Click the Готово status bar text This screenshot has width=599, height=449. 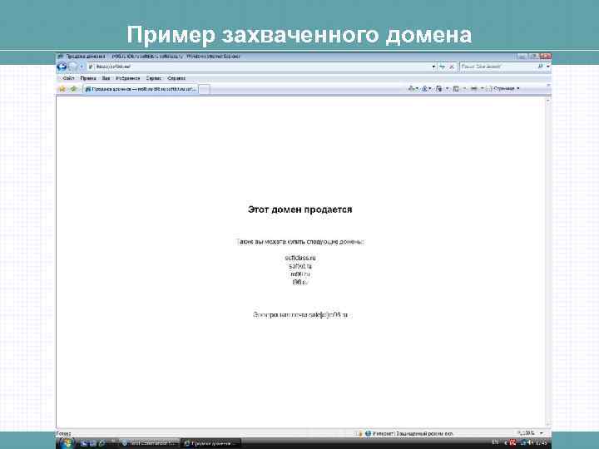tap(63, 434)
